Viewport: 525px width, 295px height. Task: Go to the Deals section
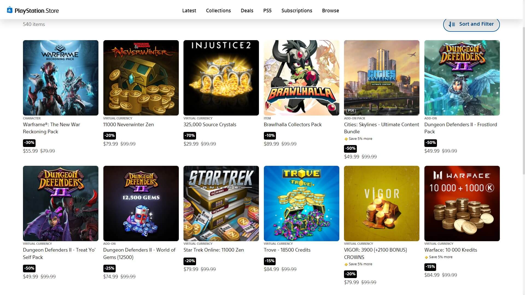pos(247,11)
